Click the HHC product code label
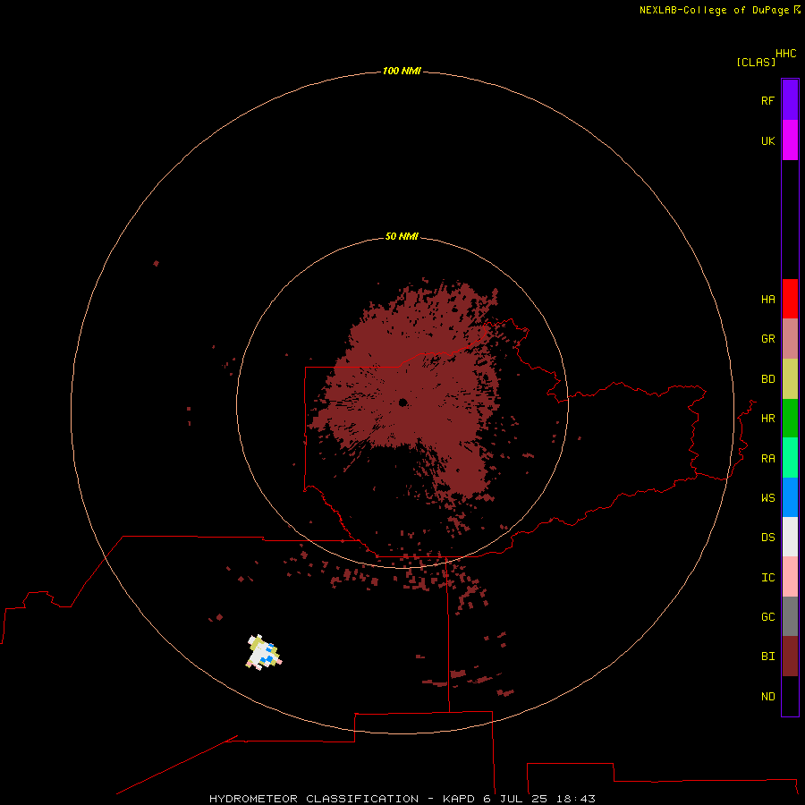Image resolution: width=805 pixels, height=805 pixels. coord(785,54)
